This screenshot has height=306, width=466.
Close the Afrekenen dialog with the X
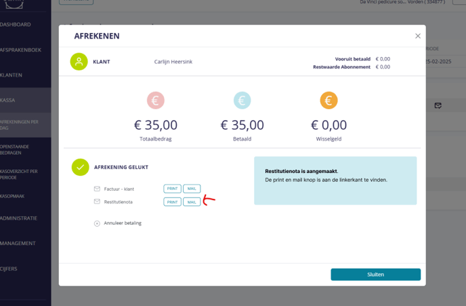point(417,36)
